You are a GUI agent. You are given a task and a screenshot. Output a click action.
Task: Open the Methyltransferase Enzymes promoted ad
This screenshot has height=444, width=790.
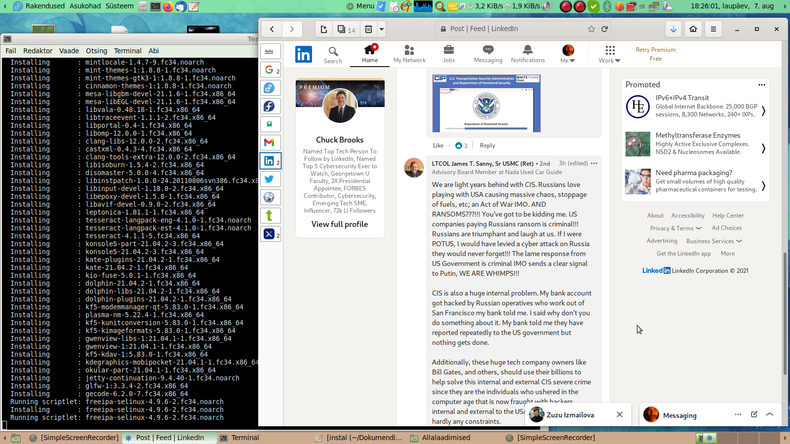click(x=696, y=144)
